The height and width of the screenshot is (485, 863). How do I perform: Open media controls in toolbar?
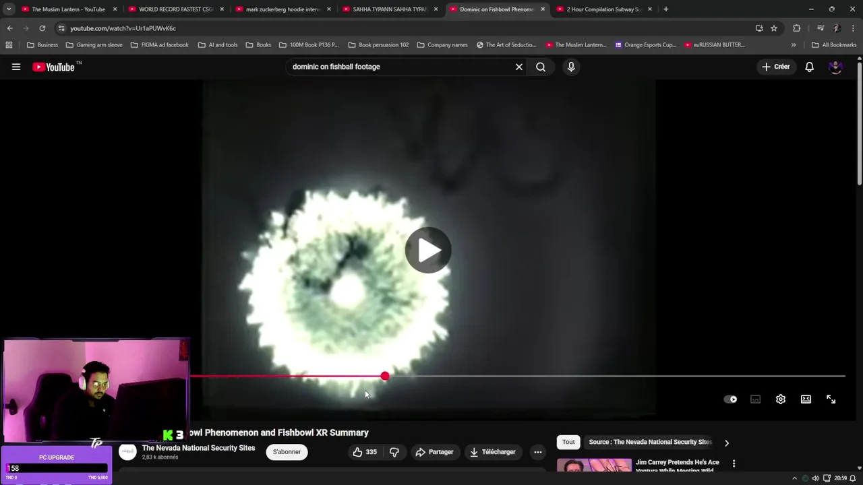821,28
